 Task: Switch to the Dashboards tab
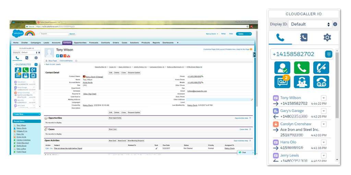(168, 43)
